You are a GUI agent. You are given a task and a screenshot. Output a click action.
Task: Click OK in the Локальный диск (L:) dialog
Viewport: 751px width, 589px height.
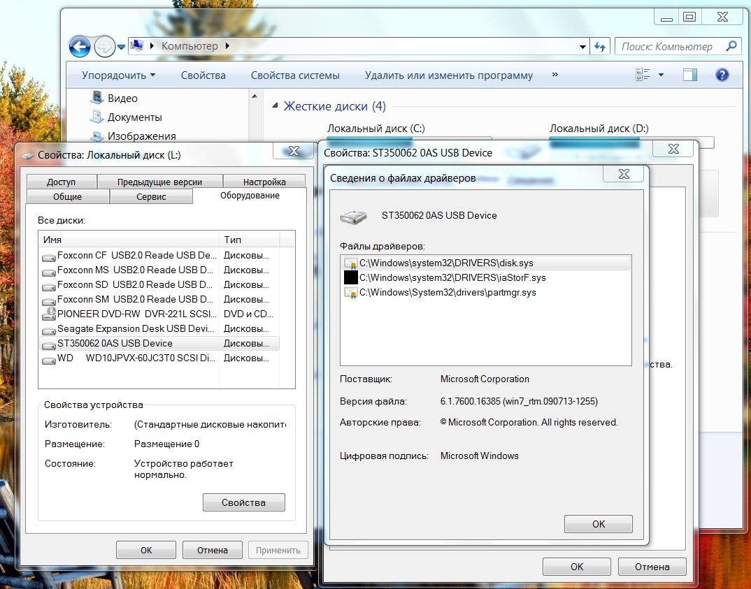146,550
